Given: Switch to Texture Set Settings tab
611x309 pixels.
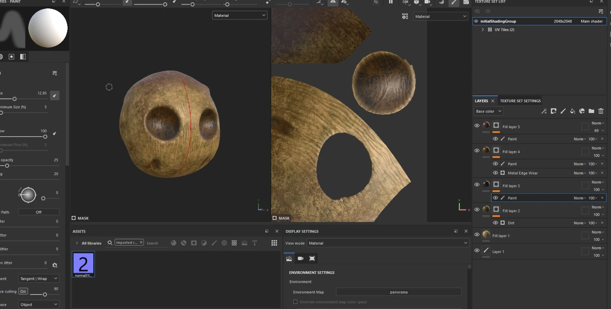Looking at the screenshot, I should point(520,101).
